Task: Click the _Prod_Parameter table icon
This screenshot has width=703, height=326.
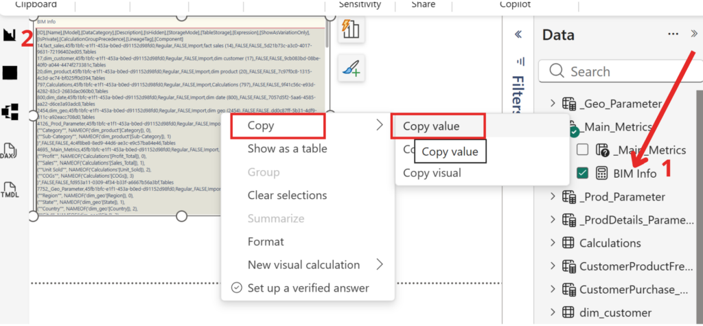Action: click(569, 196)
